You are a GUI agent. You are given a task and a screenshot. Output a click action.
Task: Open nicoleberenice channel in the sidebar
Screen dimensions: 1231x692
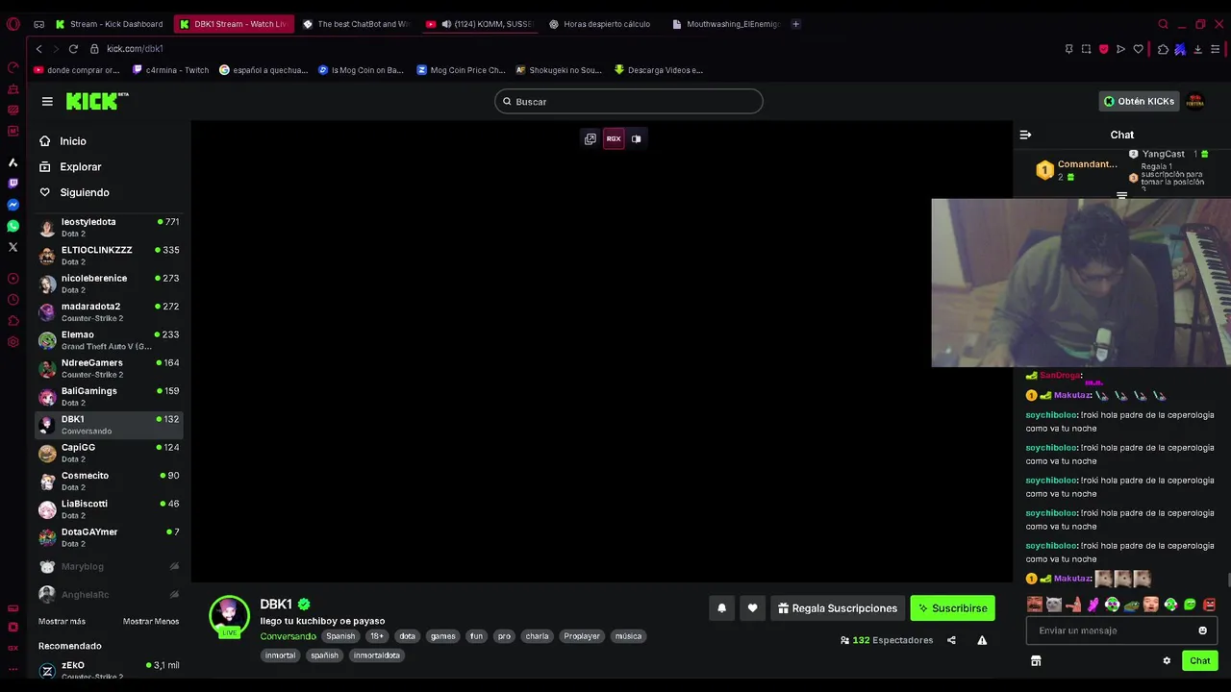[x=109, y=283]
